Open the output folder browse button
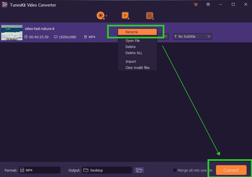The image size is (252, 177). tap(139, 170)
